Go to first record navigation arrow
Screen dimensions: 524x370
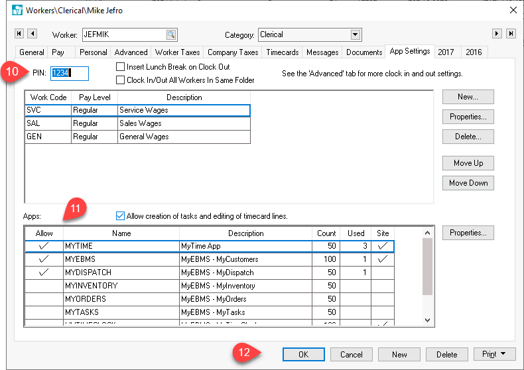pos(19,34)
